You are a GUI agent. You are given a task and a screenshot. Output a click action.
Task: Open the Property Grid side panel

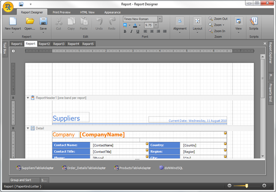click(x=270, y=94)
